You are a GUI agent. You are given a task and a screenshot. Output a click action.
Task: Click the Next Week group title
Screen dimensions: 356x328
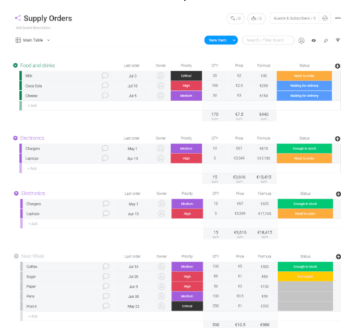pos(33,256)
